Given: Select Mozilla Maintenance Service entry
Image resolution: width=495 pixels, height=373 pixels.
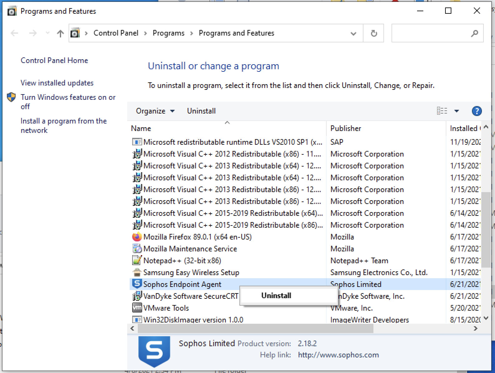Looking at the screenshot, I should point(305,249).
